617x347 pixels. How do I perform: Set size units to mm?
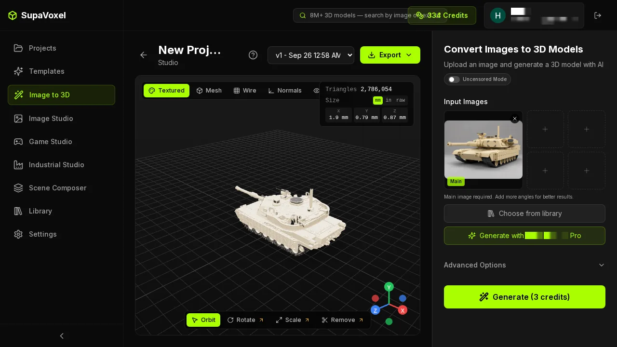pyautogui.click(x=378, y=100)
